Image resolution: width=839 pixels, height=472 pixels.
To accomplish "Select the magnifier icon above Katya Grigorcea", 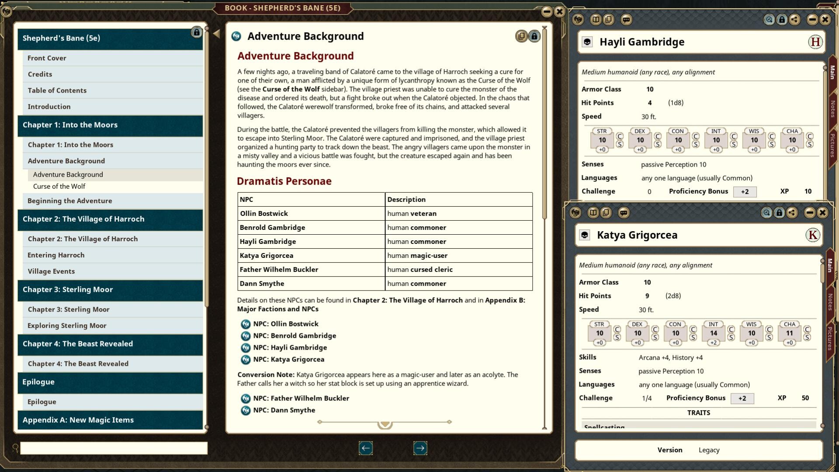I will [766, 213].
